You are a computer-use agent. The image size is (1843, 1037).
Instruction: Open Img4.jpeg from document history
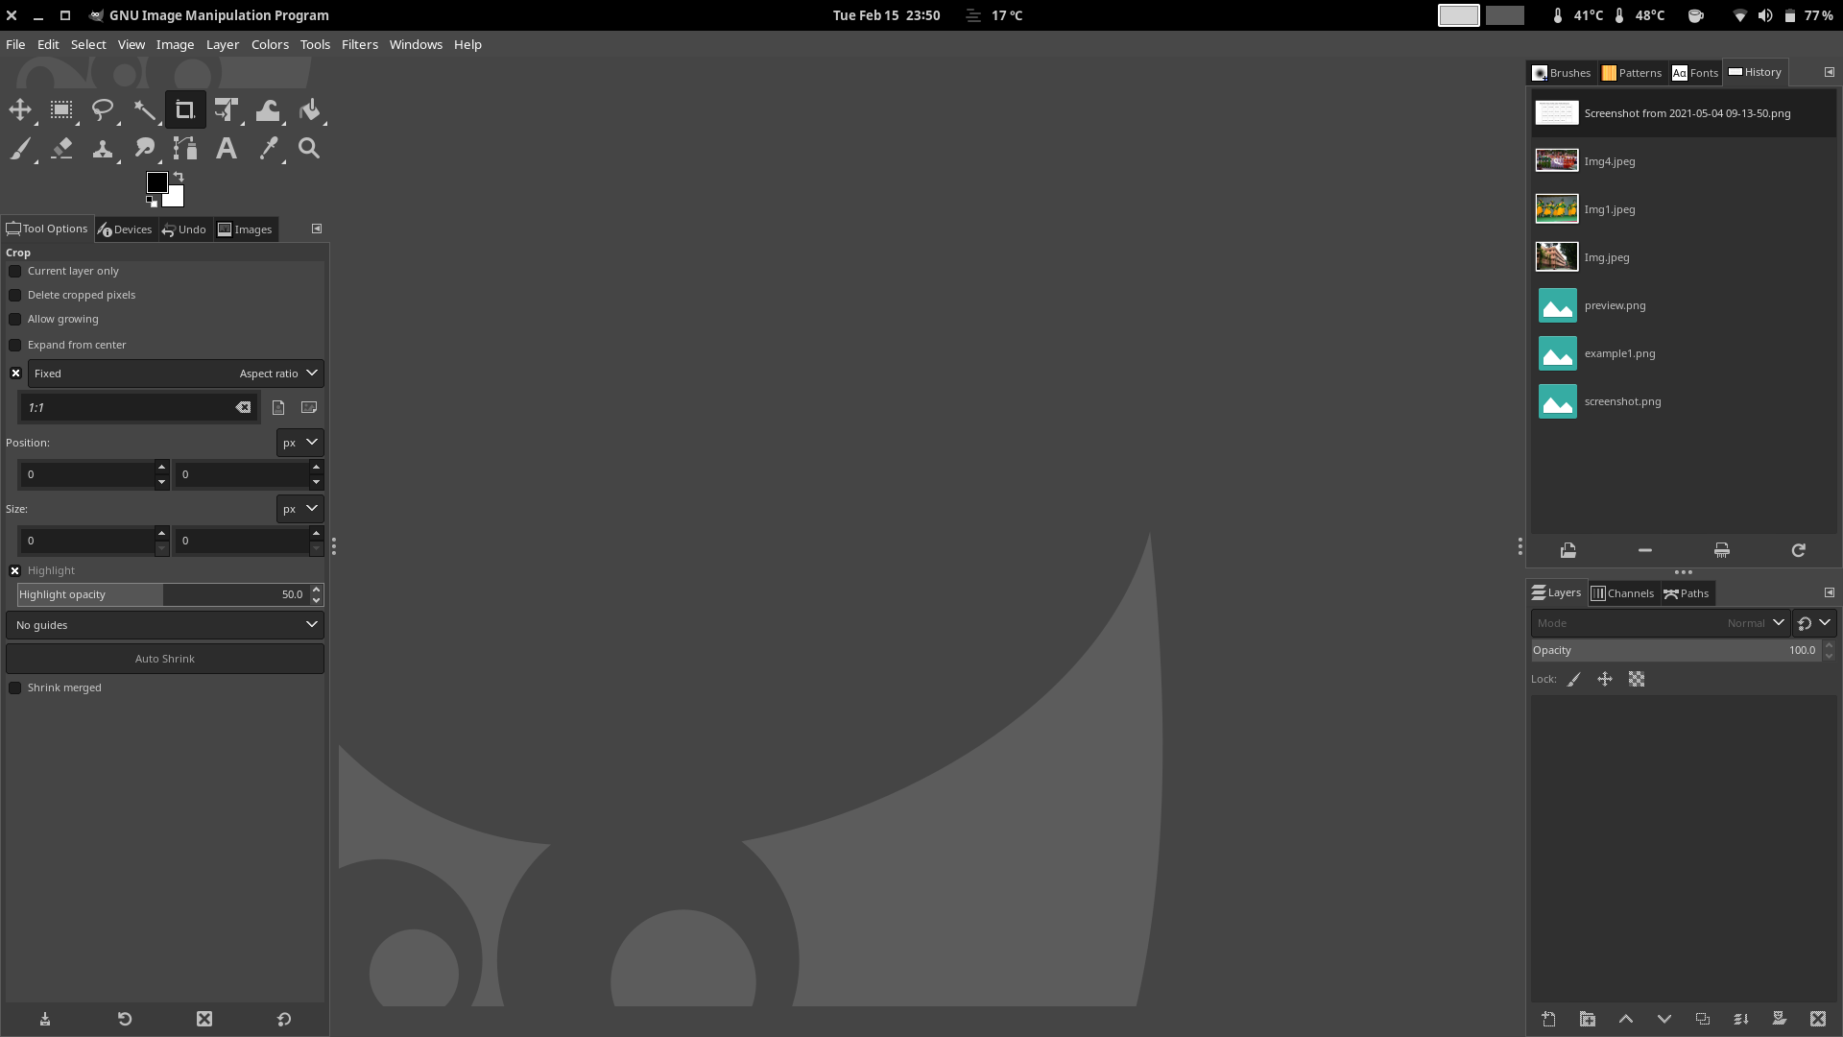click(x=1610, y=161)
